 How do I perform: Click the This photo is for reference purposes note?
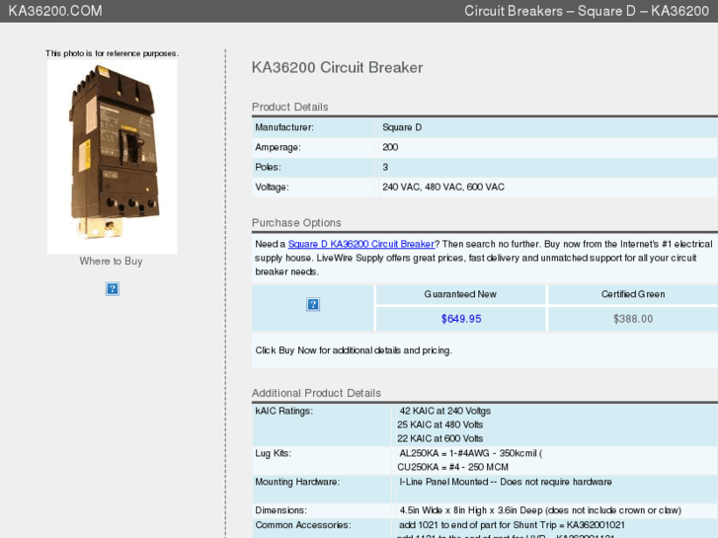pos(112,53)
